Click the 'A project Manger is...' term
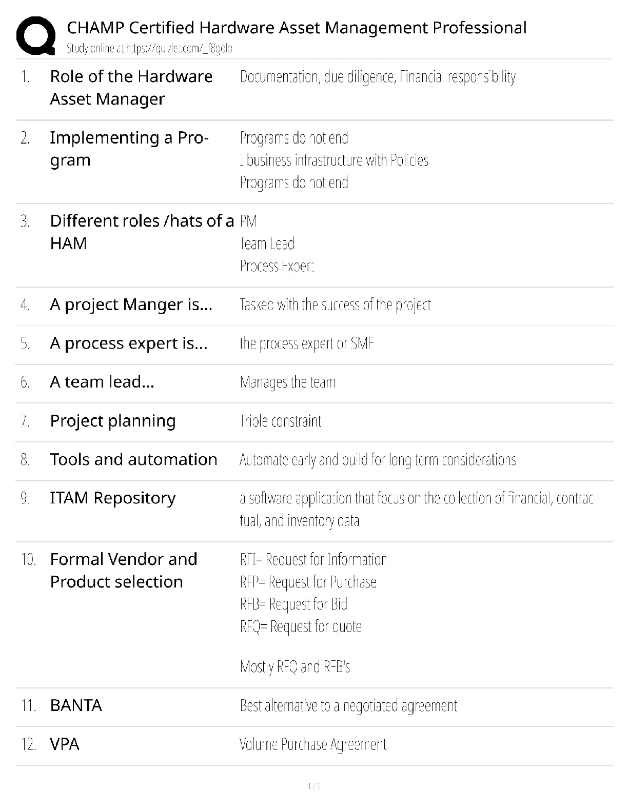The width and height of the screenshot is (628, 812). tap(131, 304)
